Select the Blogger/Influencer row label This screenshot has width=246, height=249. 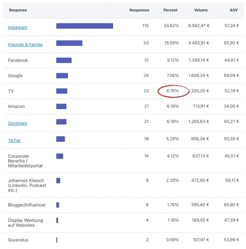[27, 205]
